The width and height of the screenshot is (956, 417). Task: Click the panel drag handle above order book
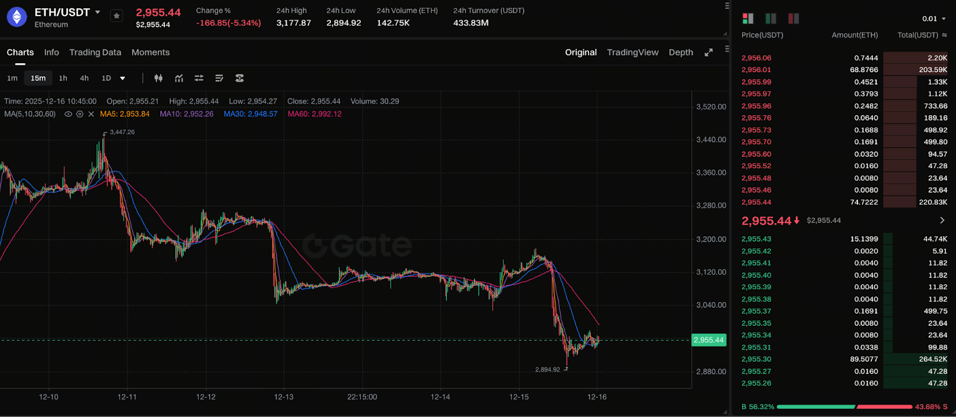point(727,6)
